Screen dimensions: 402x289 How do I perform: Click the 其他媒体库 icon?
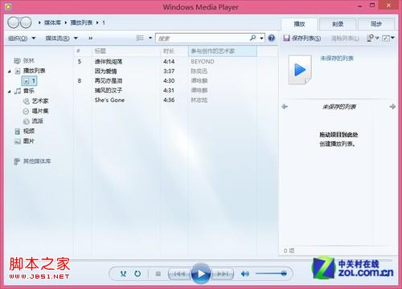coord(17,161)
